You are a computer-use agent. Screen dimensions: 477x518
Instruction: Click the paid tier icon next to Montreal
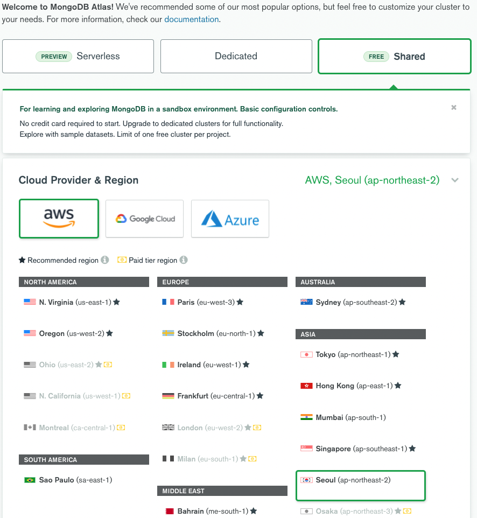pyautogui.click(x=121, y=428)
